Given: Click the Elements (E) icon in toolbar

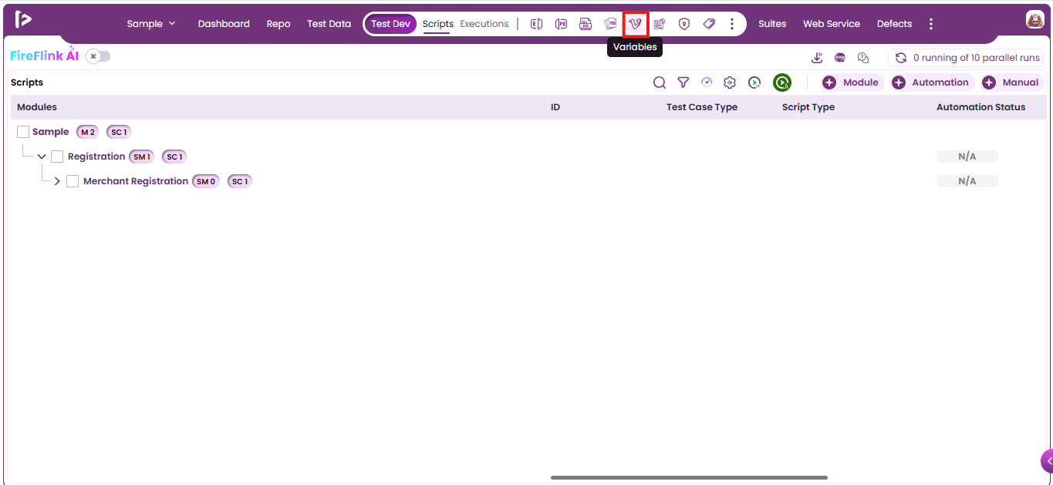Looking at the screenshot, I should 536,24.
